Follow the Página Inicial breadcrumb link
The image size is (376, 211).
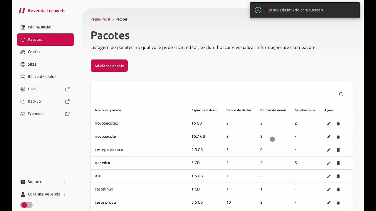[100, 19]
